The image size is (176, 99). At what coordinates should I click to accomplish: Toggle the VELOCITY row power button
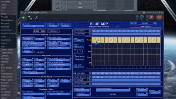[x=75, y=31]
